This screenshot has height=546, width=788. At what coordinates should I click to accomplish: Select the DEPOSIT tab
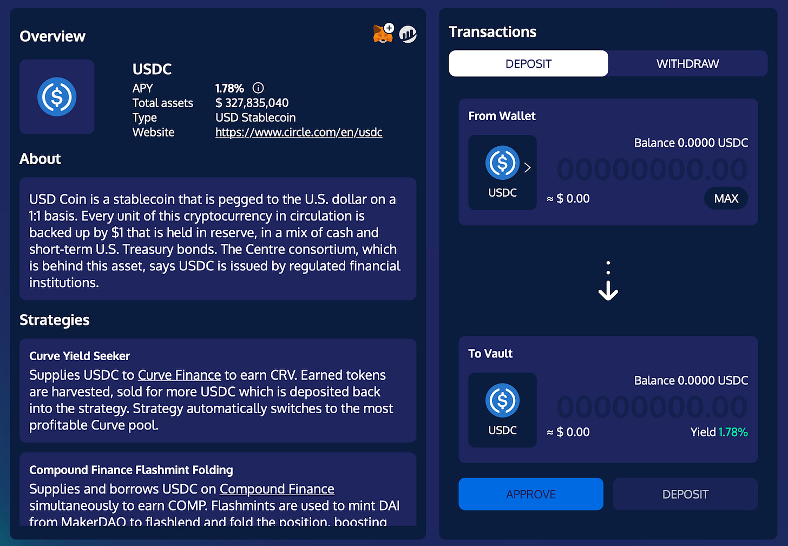tap(528, 63)
